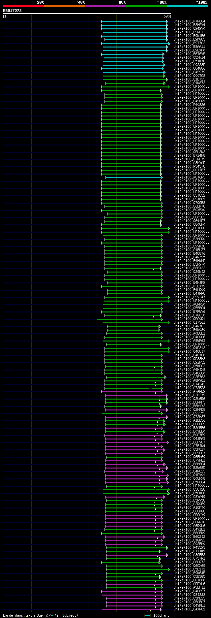This screenshot has width=211, height=618.
Task: Select the UniRef100_C5XN14 label
Action: [189, 58]
